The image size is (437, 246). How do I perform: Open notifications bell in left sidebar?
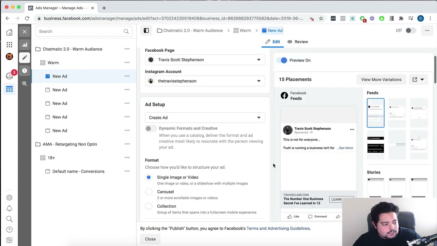point(9,208)
